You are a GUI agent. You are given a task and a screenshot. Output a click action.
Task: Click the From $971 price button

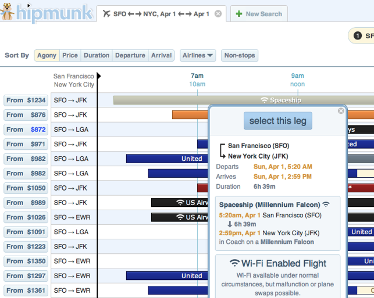point(26,144)
